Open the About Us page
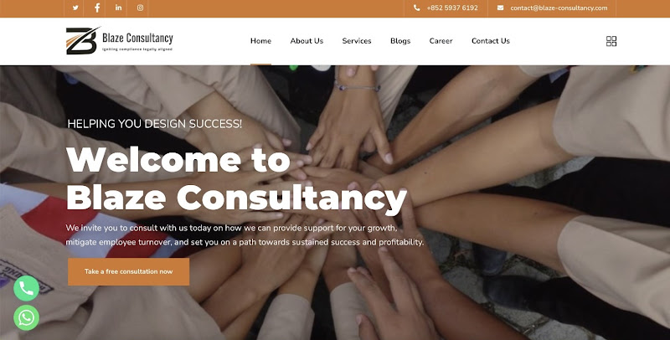The image size is (670, 340). point(307,41)
